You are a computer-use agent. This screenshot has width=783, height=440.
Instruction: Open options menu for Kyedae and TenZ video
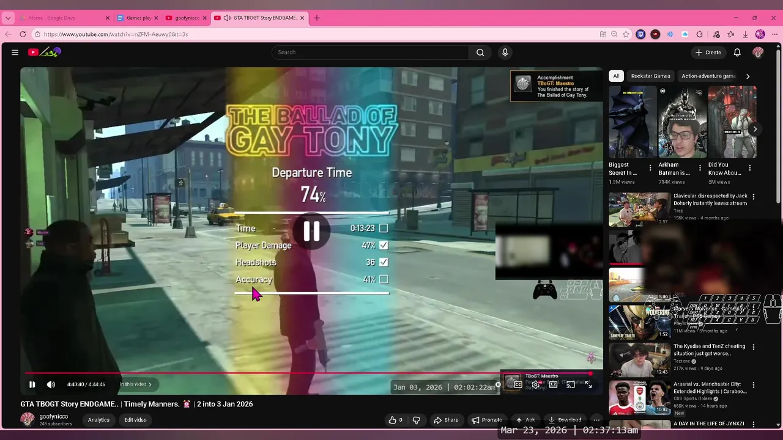click(753, 346)
